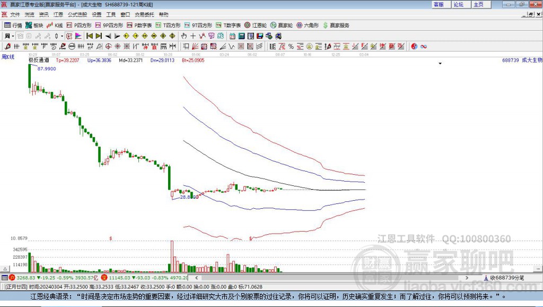The width and height of the screenshot is (543, 307).
Task: Click the 11145.03 Shenzhen index status entry
Action: (x=145, y=277)
